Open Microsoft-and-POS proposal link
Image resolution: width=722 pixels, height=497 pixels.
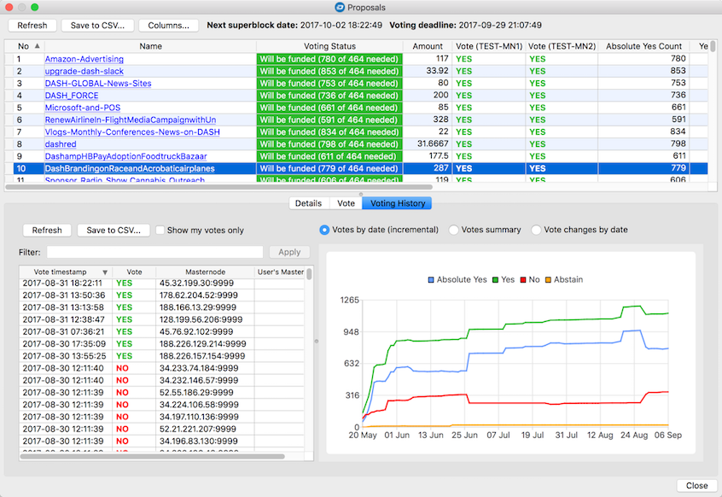coord(83,108)
